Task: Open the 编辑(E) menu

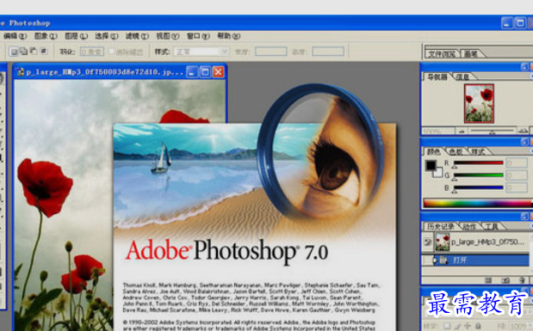Action: [15, 35]
